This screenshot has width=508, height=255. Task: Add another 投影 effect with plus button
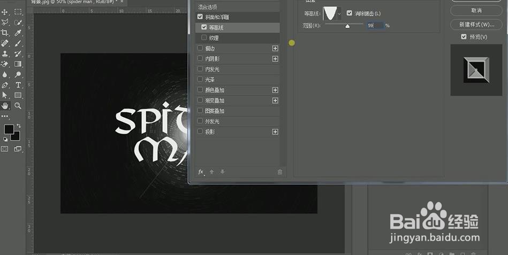pos(275,132)
